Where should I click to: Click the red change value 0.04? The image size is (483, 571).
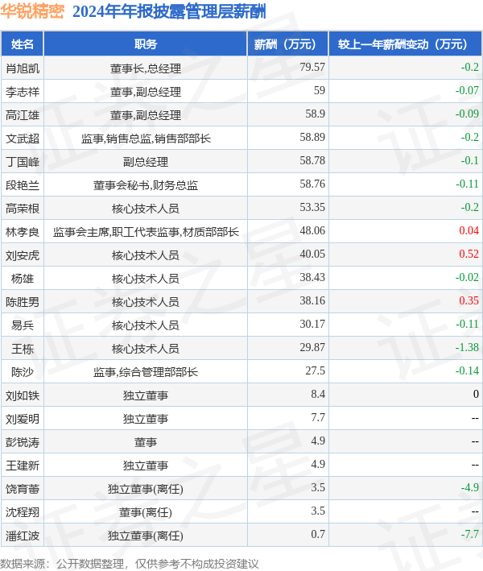tap(469, 230)
